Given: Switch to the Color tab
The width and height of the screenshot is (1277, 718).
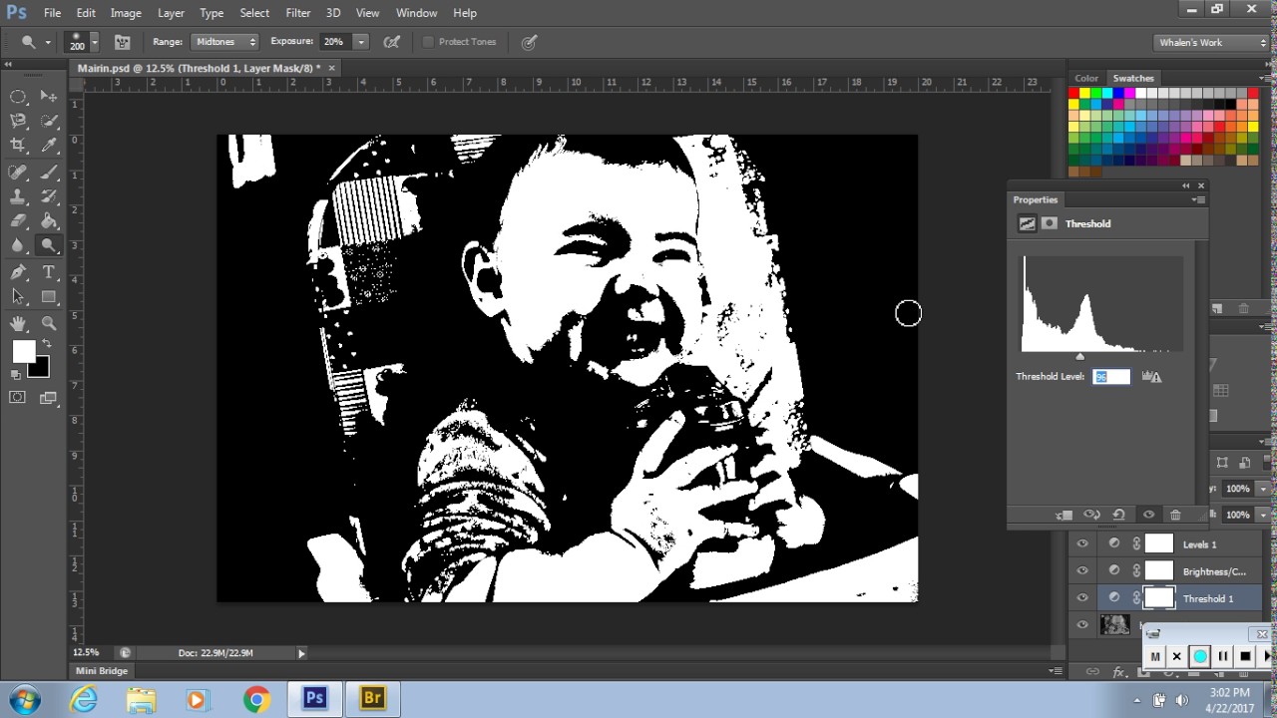Looking at the screenshot, I should [x=1086, y=78].
